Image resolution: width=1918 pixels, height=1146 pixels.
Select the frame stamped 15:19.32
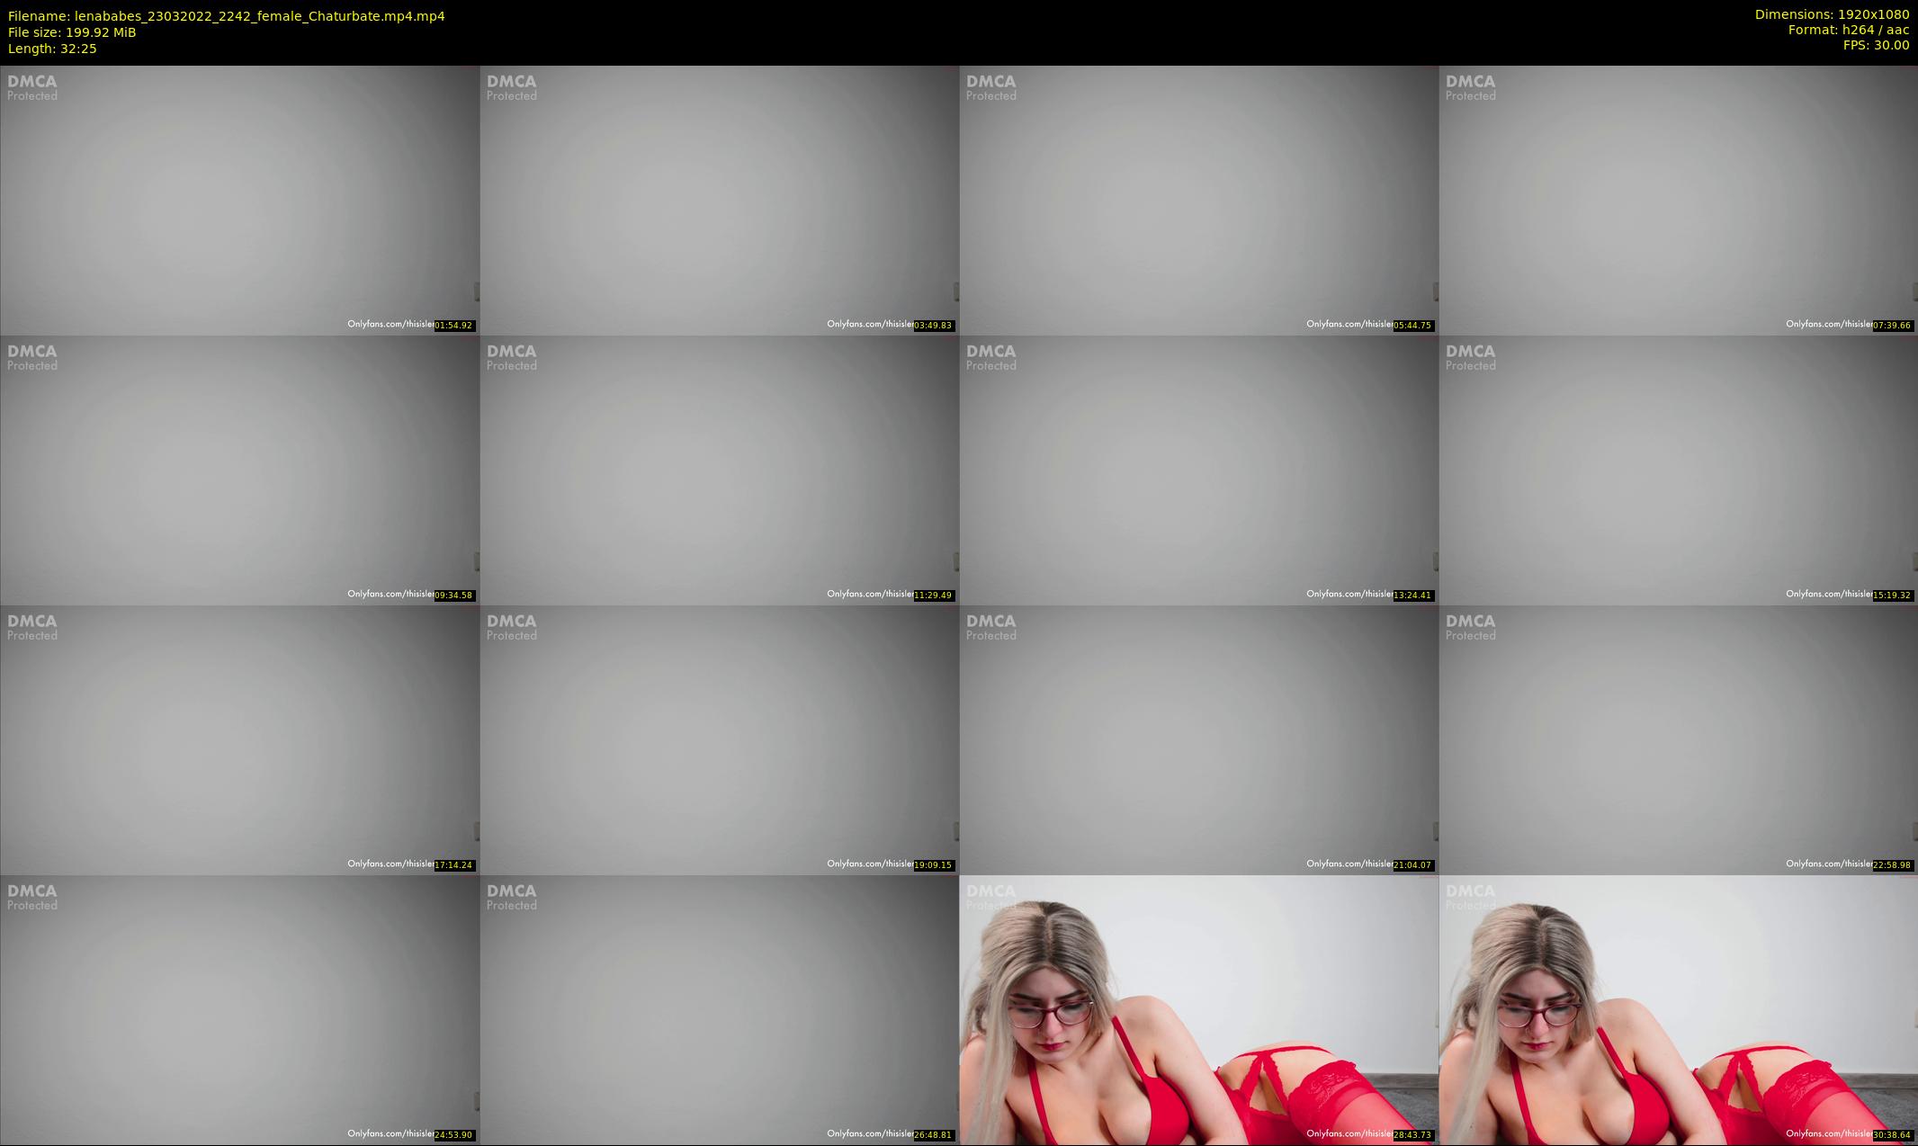point(1678,470)
